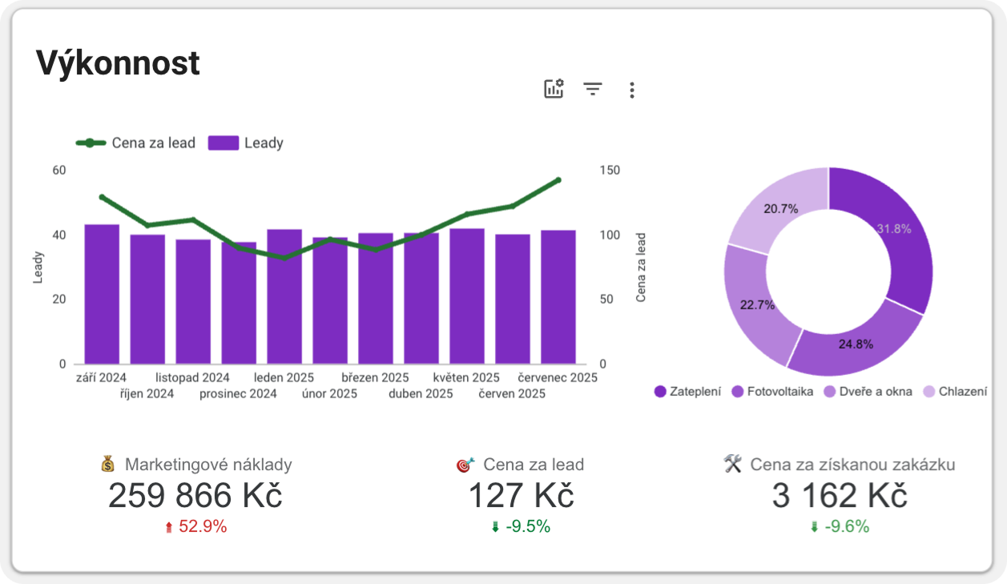Click the money bag icon beside Marketingové náklady
The width and height of the screenshot is (1007, 584).
pyautogui.click(x=107, y=463)
